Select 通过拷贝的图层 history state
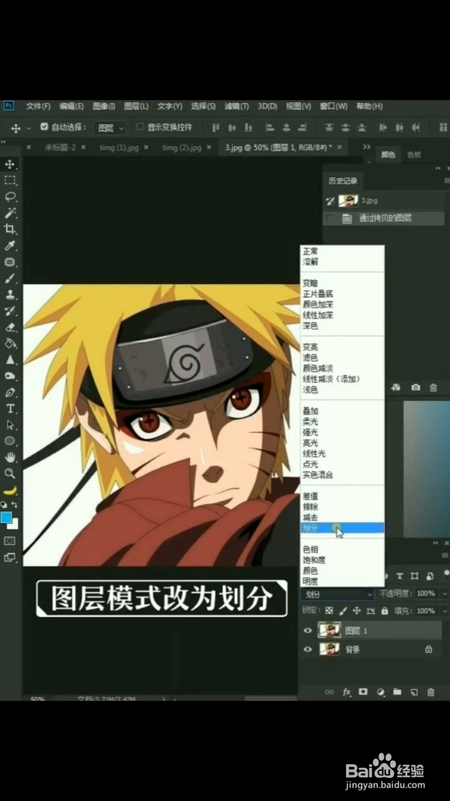The image size is (450, 801). click(x=384, y=218)
